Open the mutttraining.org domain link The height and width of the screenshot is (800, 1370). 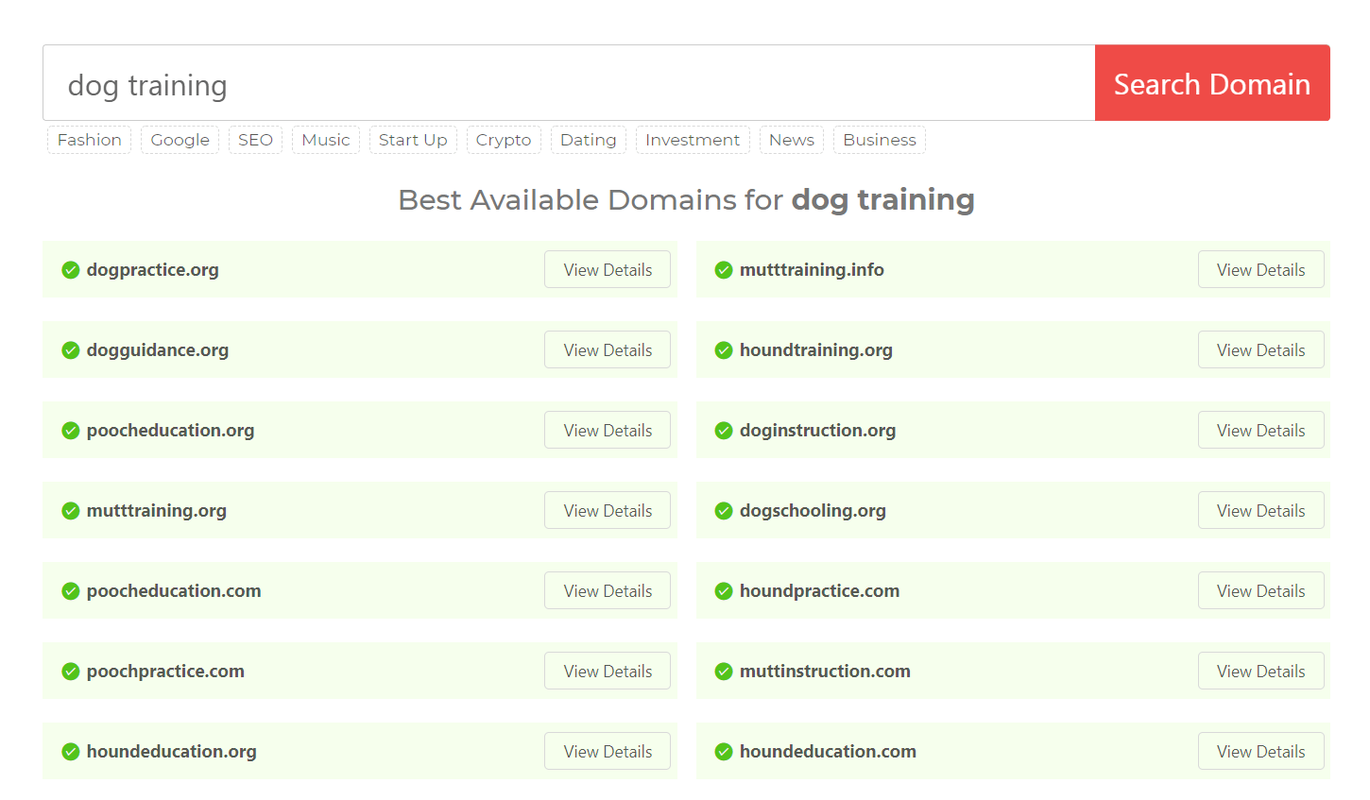(x=157, y=511)
